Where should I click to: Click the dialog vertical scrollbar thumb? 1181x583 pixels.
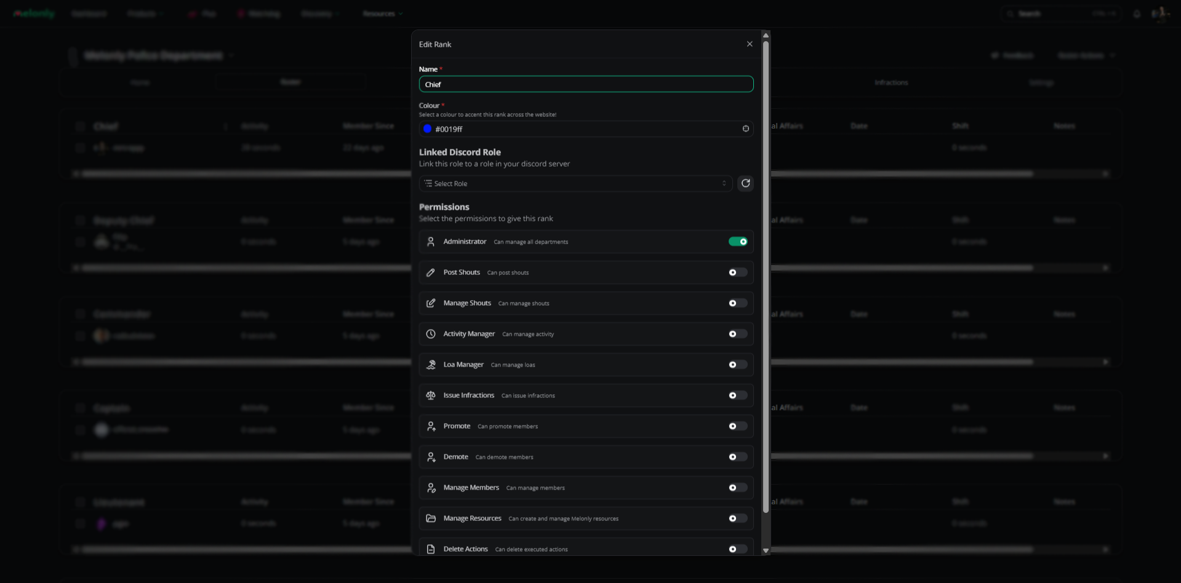tap(766, 277)
